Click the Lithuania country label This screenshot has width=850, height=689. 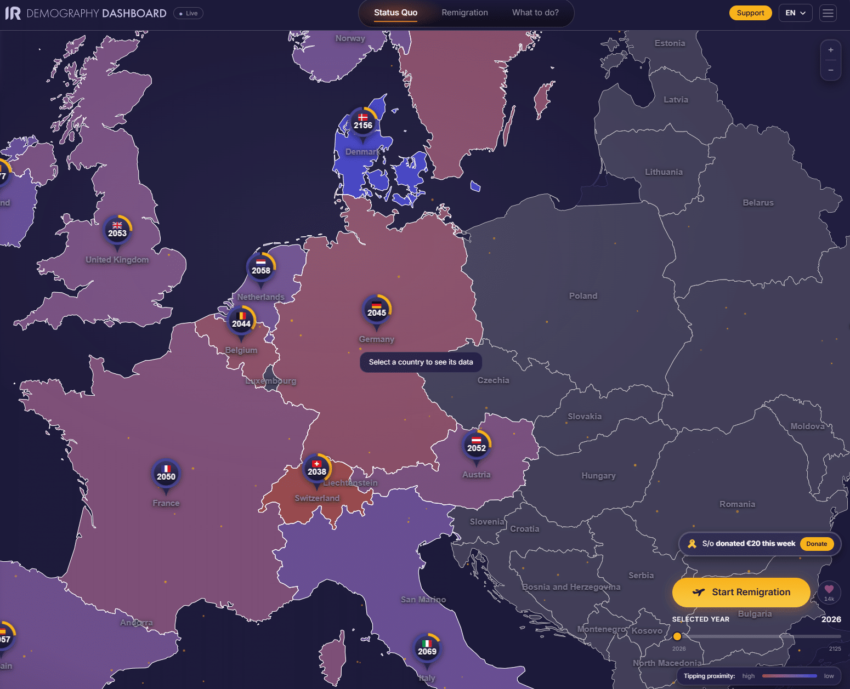664,172
